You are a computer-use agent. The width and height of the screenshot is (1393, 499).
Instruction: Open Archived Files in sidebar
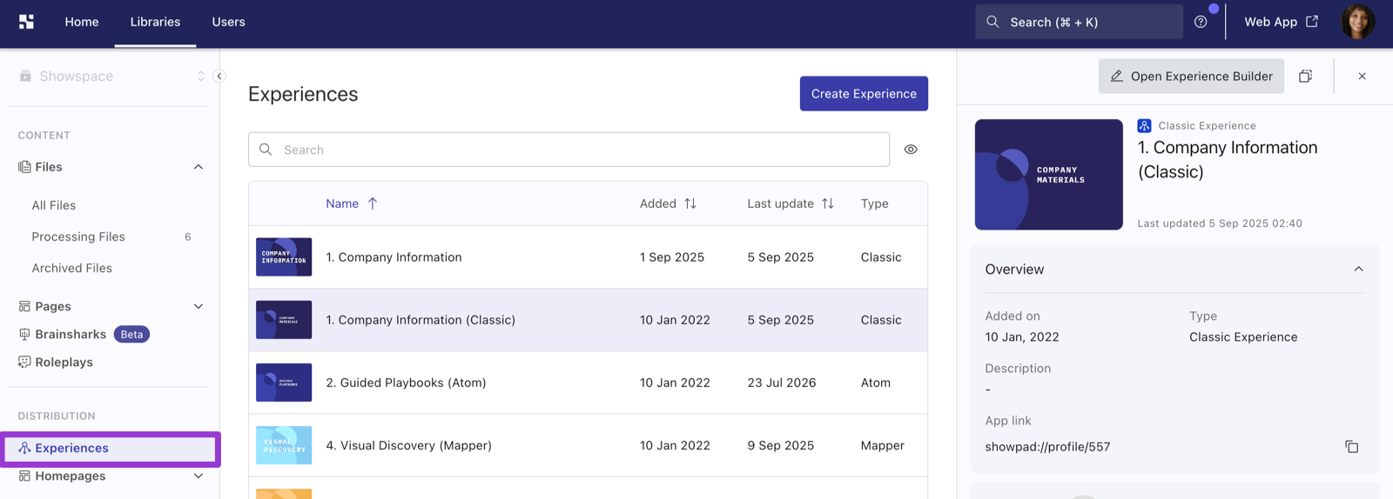click(72, 268)
